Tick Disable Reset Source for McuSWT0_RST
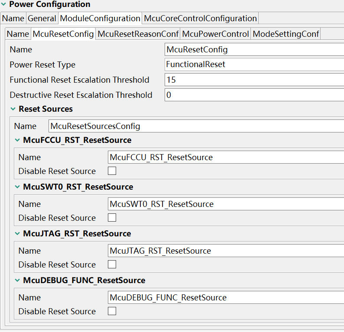Screen dimensions: 344x332 (112, 218)
